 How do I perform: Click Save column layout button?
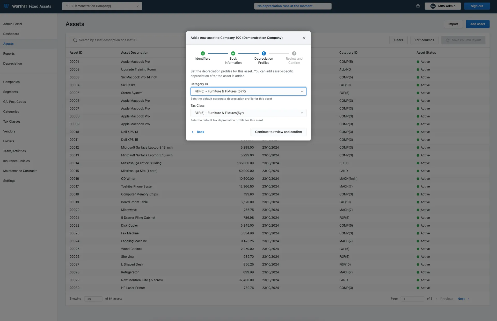(x=463, y=40)
